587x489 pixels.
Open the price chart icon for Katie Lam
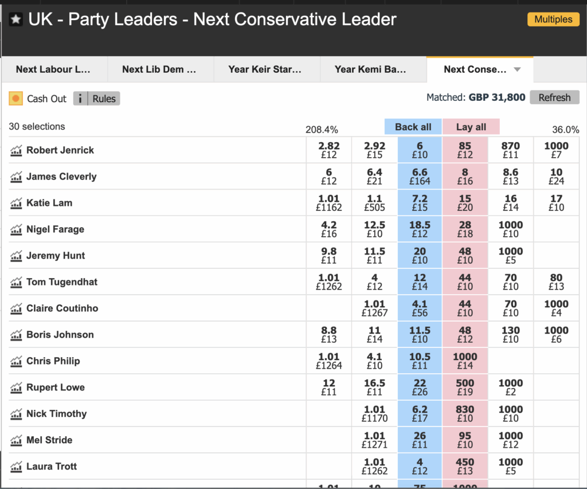pyautogui.click(x=16, y=204)
